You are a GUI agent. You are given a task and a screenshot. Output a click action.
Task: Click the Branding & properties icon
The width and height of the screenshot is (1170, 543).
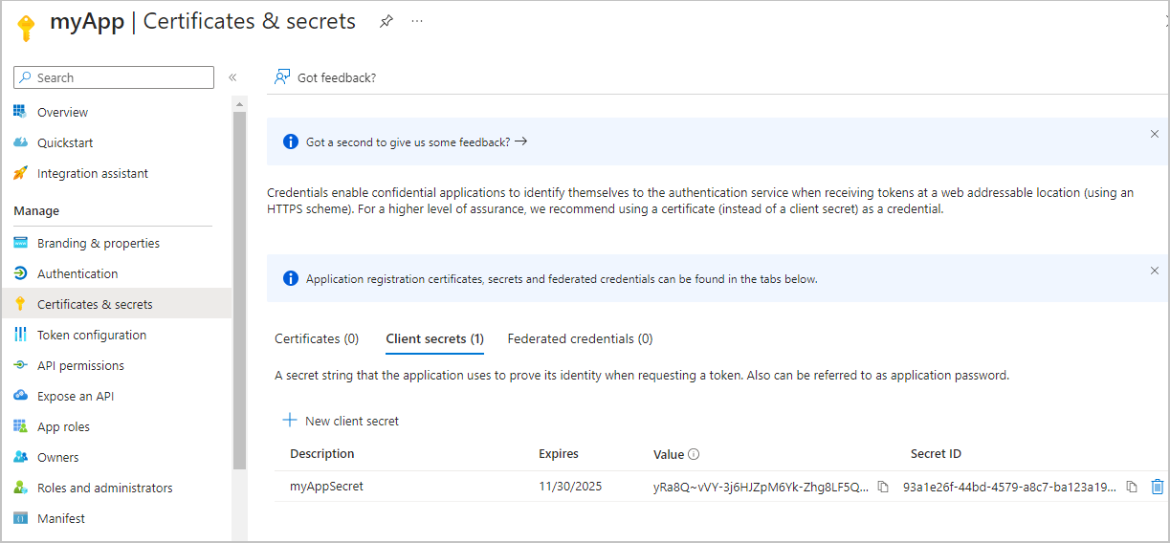point(20,243)
